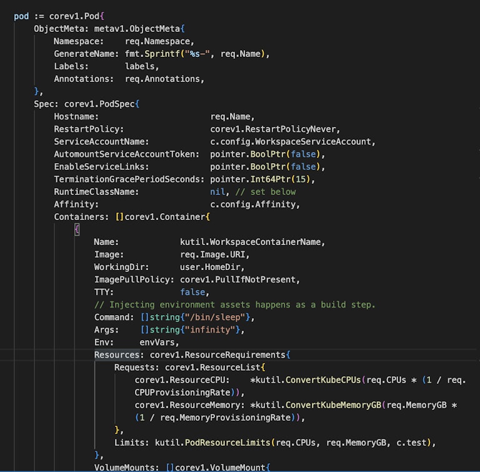
Task: Click 'CPUProvisioningRate' wrapped text
Action: click(182, 393)
